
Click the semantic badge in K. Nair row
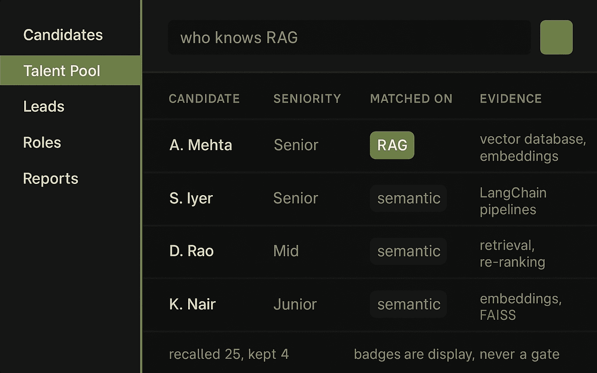coord(408,304)
